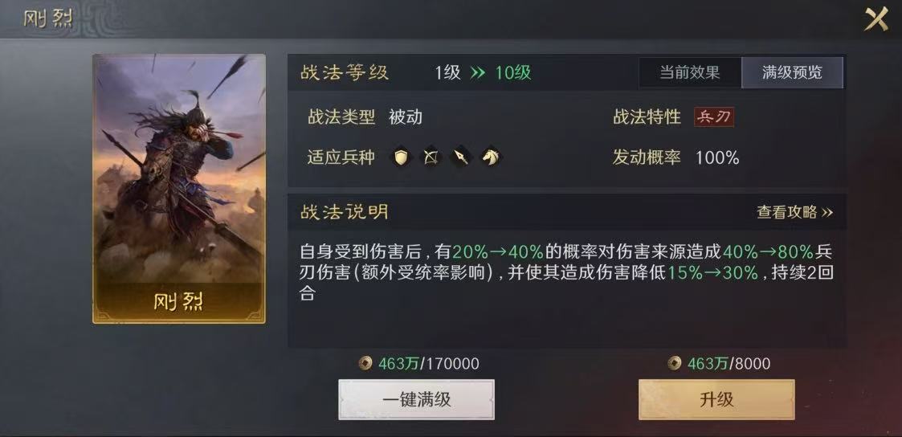Open 查看攻略 guide link
The image size is (902, 437).
pyautogui.click(x=794, y=212)
